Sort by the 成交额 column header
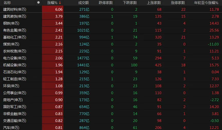 83,3
